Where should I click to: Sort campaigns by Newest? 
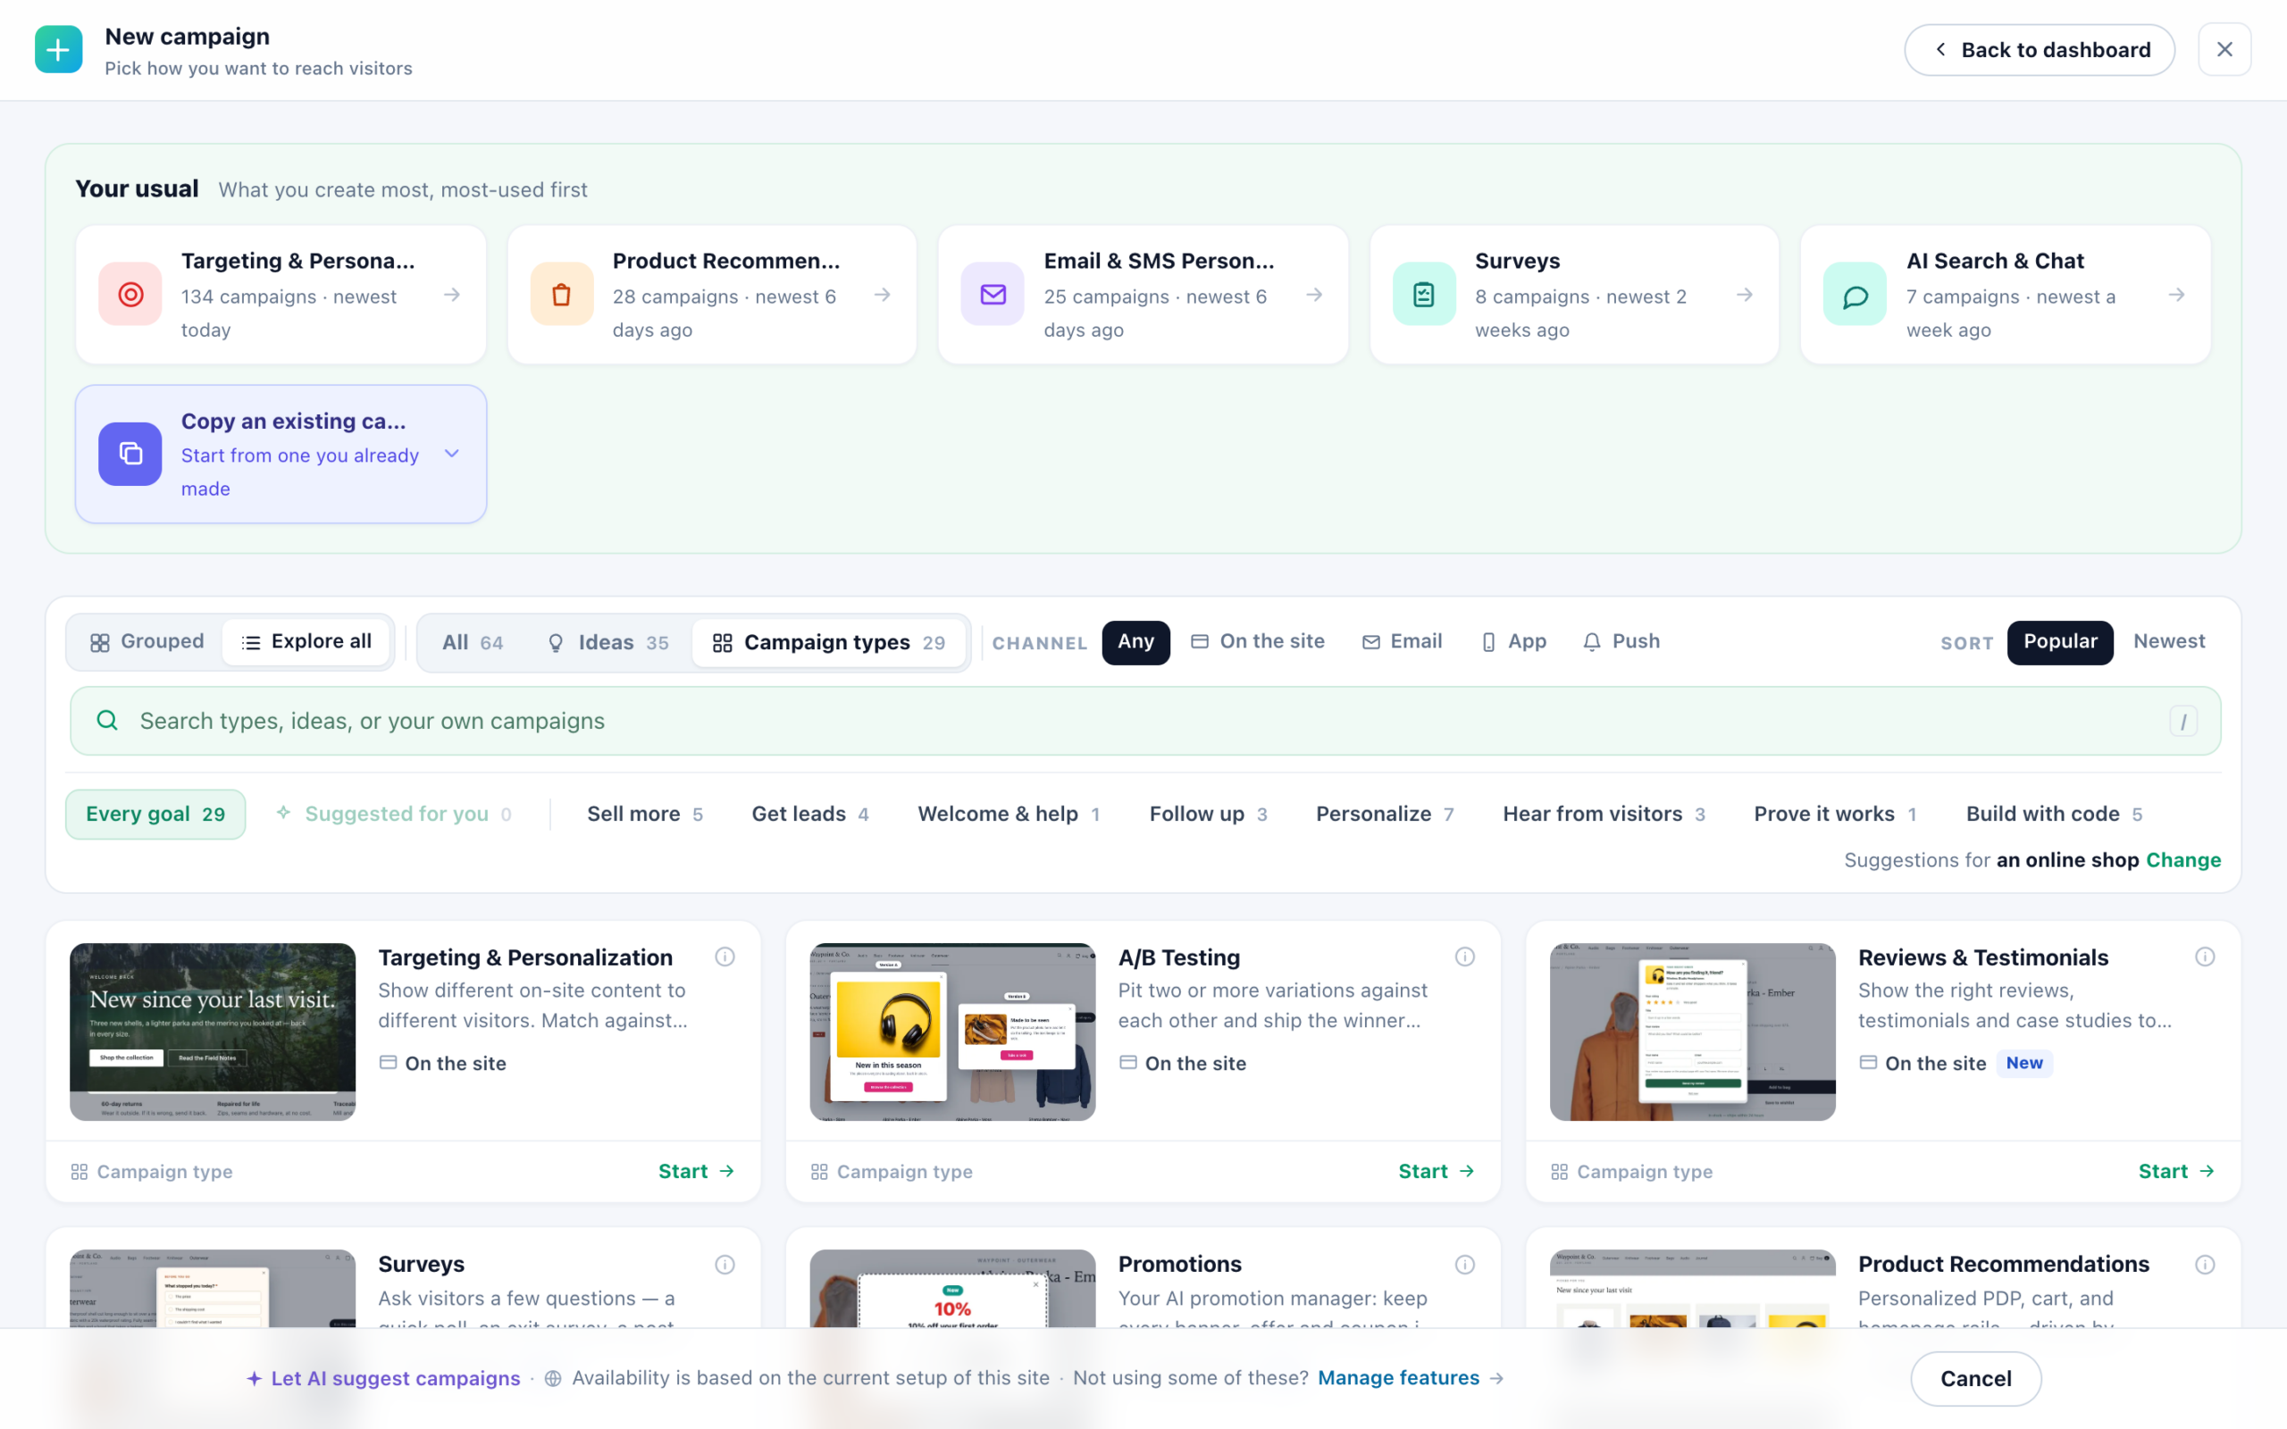[x=2169, y=642]
